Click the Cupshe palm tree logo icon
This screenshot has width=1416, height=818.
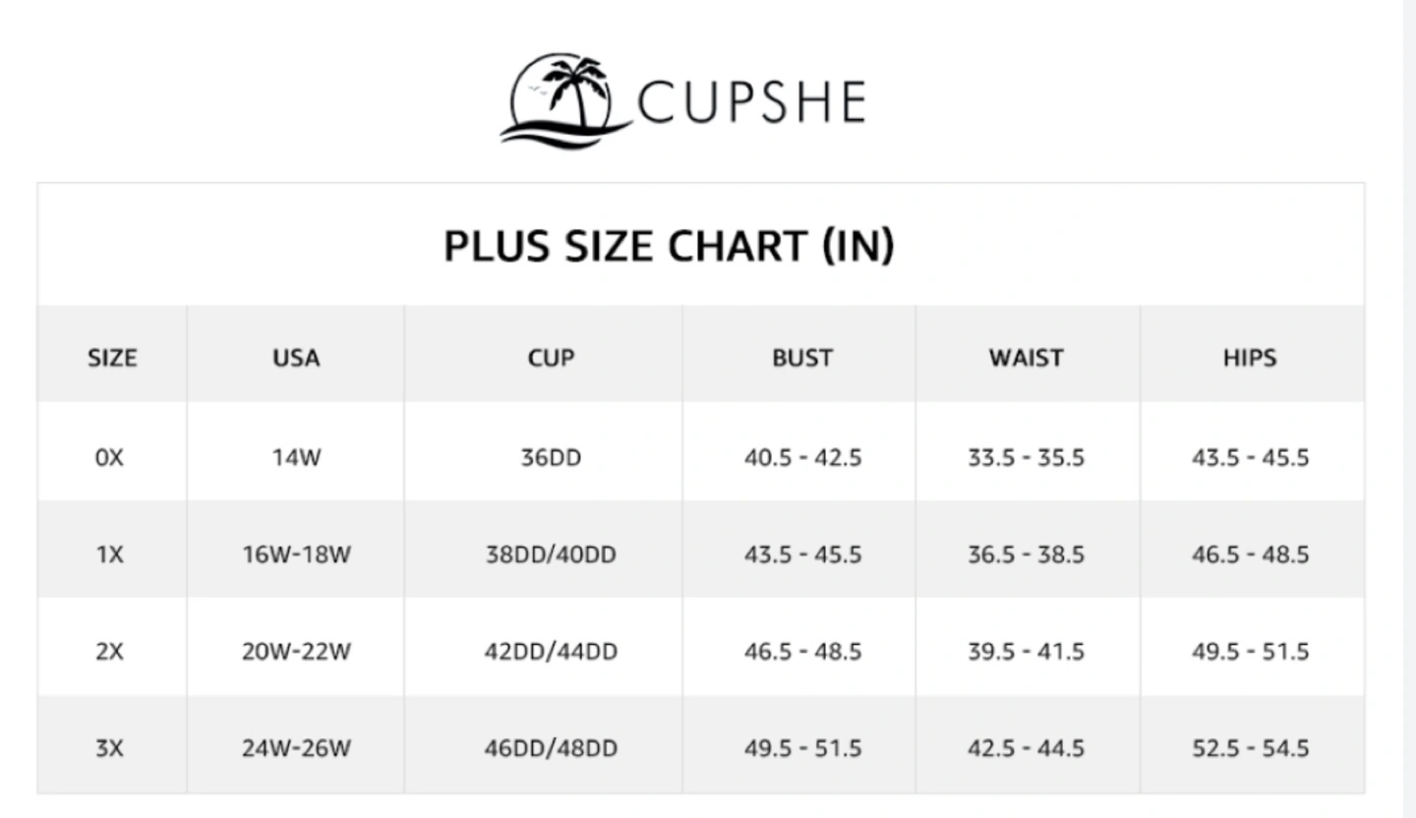tap(565, 100)
